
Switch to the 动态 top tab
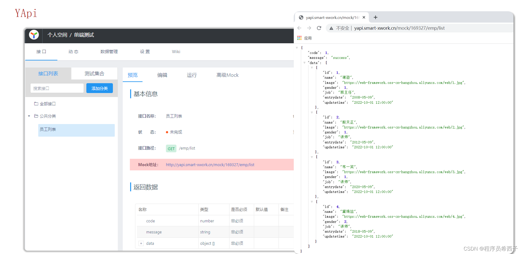pyautogui.click(x=73, y=52)
